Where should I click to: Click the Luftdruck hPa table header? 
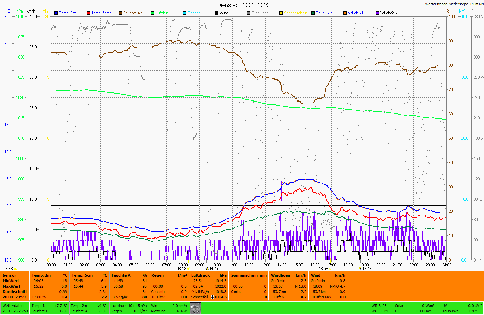(x=209, y=275)
